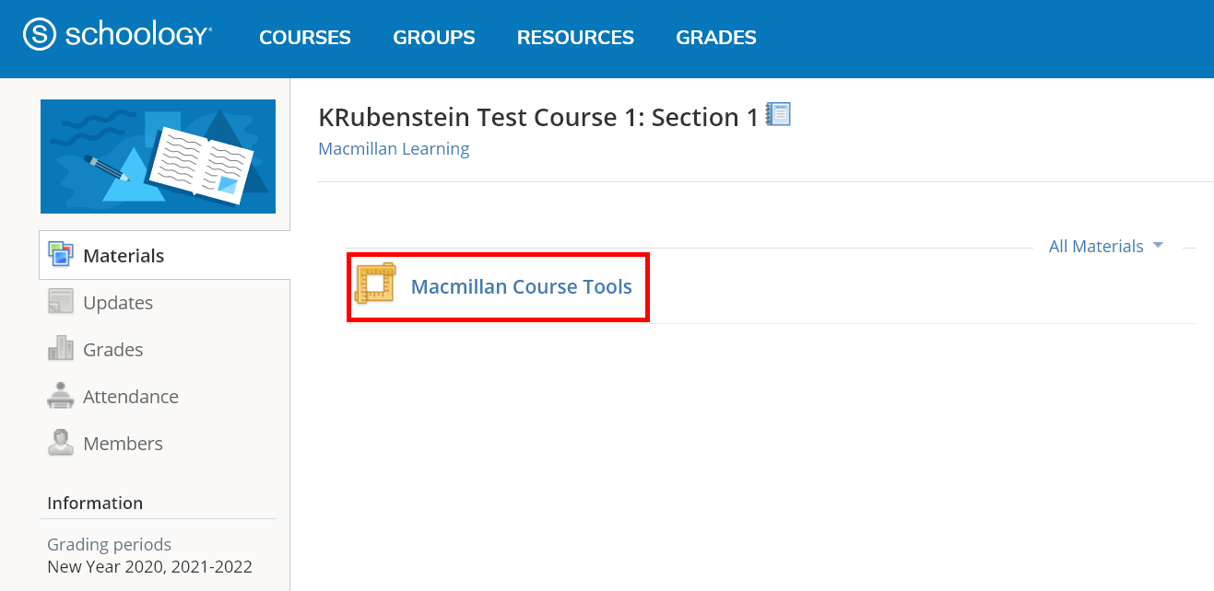Open the RESOURCES section
1214x591 pixels.
[x=575, y=37]
